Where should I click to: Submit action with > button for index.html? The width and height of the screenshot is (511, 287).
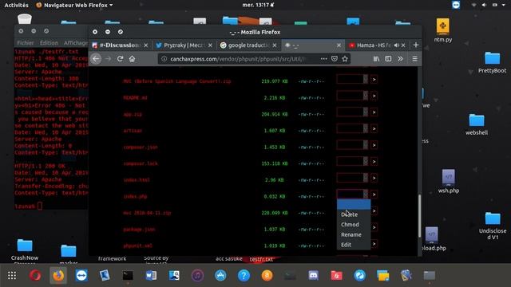click(374, 178)
